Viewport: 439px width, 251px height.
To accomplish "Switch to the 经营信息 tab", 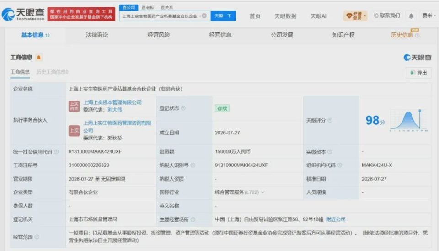I will pos(220,35).
